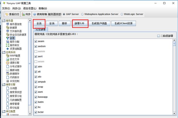Choose Websphere Application Server radio option
178x118 pixels.
click(x=82, y=14)
